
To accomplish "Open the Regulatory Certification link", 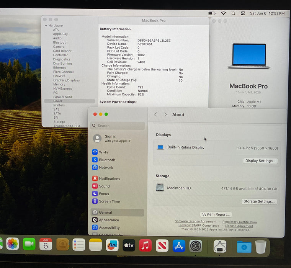I will (239, 222).
